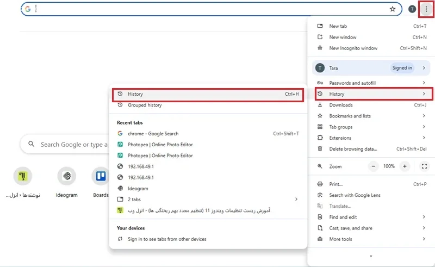Open the Ideogram shortcut tile
Image resolution: width=435 pixels, height=267 pixels.
tap(67, 177)
